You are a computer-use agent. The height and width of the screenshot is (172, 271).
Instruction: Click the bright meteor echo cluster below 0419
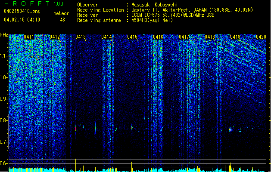231,129
